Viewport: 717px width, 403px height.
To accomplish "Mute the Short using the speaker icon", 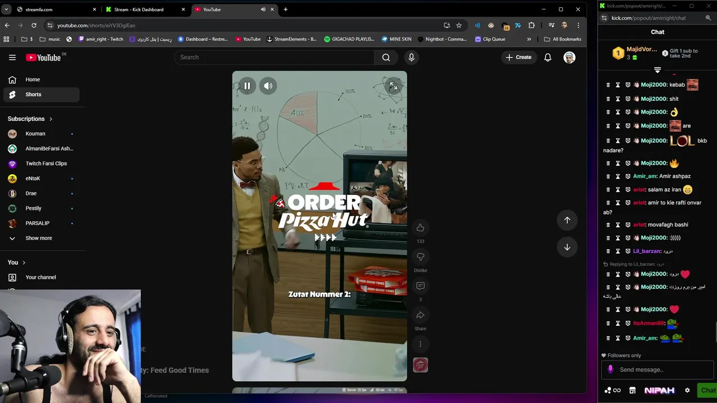I will click(x=268, y=86).
